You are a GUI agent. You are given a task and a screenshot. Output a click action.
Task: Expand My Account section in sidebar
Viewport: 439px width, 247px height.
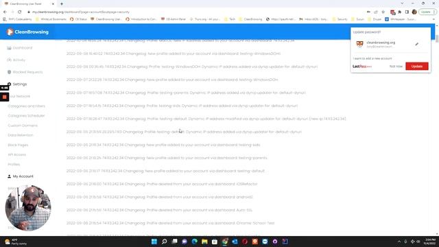(20, 176)
